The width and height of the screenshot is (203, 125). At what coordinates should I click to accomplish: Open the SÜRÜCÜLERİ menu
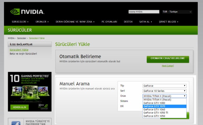(x=20, y=22)
